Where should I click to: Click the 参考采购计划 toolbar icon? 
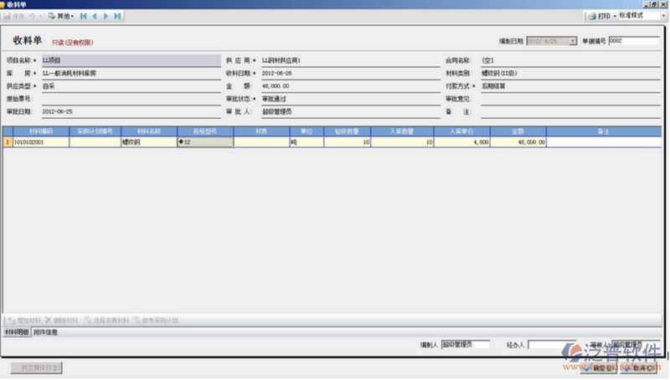[x=137, y=321]
